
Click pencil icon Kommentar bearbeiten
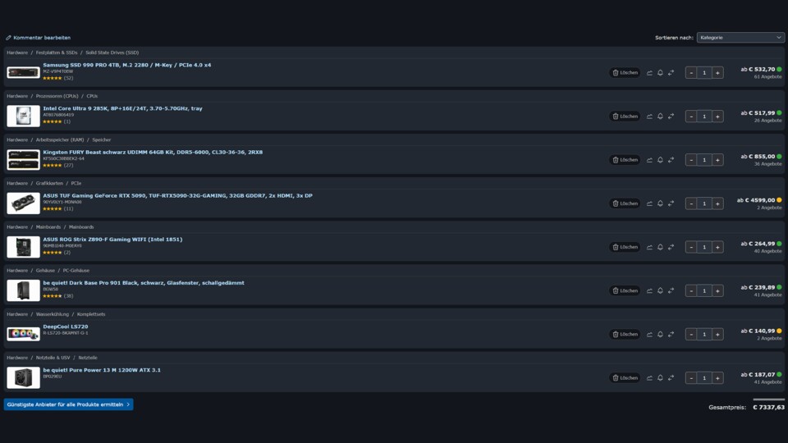[x=8, y=38]
